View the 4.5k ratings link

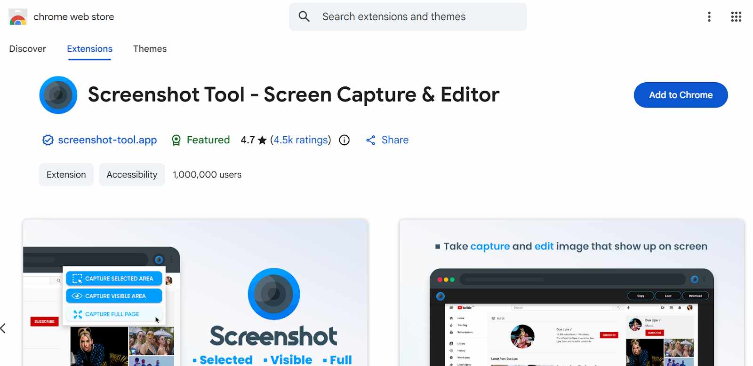point(300,140)
